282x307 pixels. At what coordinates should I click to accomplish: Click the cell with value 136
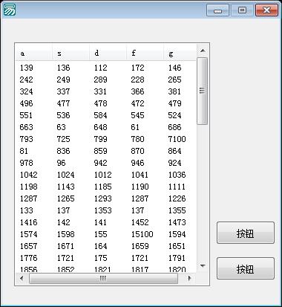coord(63,68)
